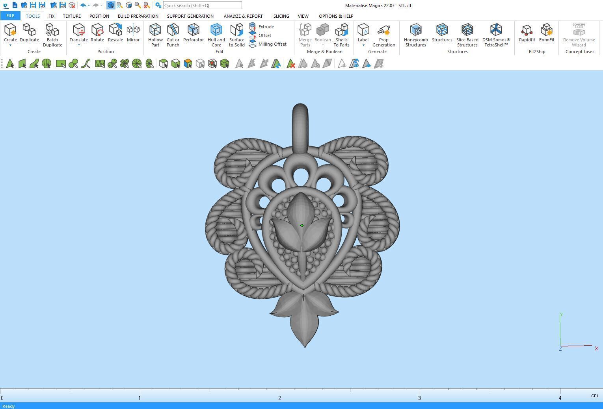The image size is (603, 409).
Task: Click the Mark Shell tool icon
Action: pos(47,63)
